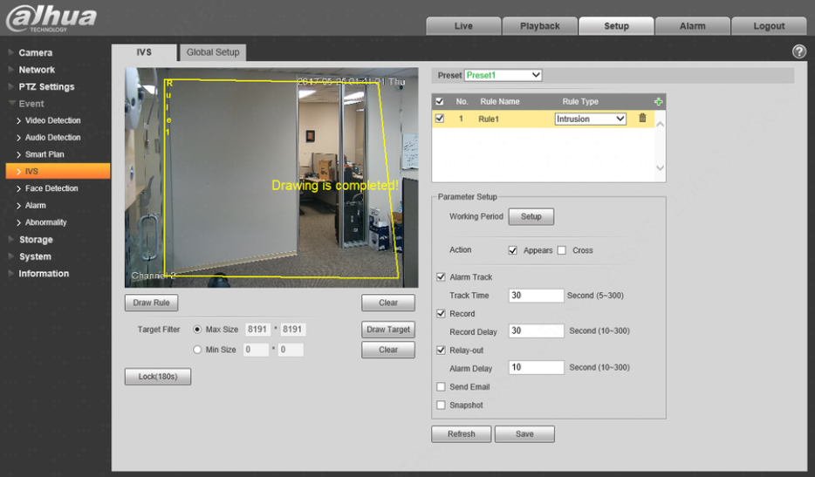815x477 pixels.
Task: Collapse the Event menu section
Action: [31, 104]
